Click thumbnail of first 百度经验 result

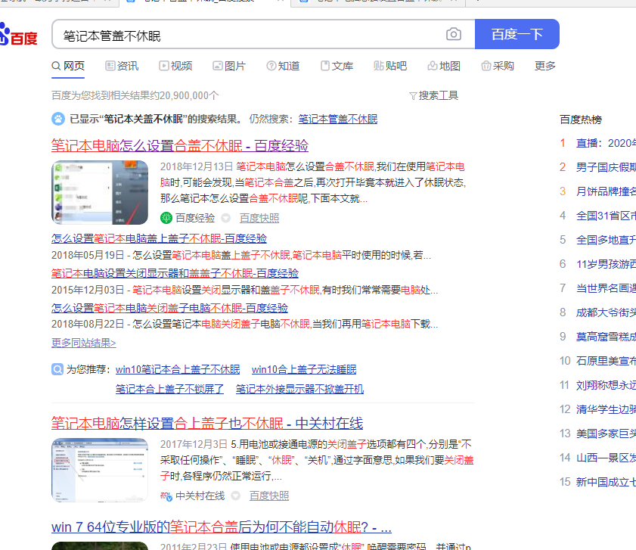[100, 192]
